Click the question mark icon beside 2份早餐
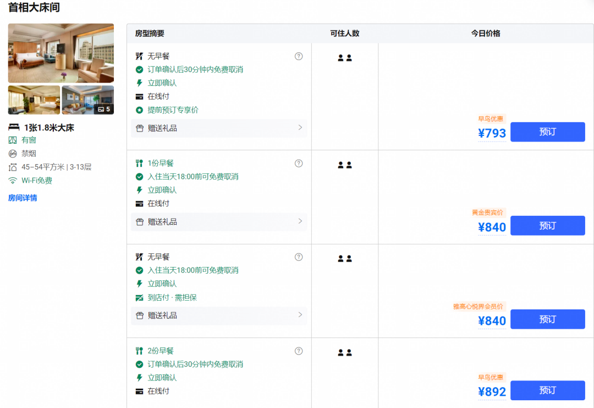594x408 pixels. [x=299, y=351]
